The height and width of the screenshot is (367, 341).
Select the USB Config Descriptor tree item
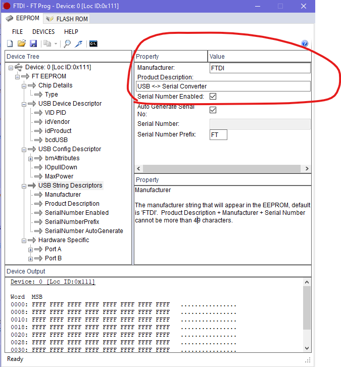[x=70, y=149]
